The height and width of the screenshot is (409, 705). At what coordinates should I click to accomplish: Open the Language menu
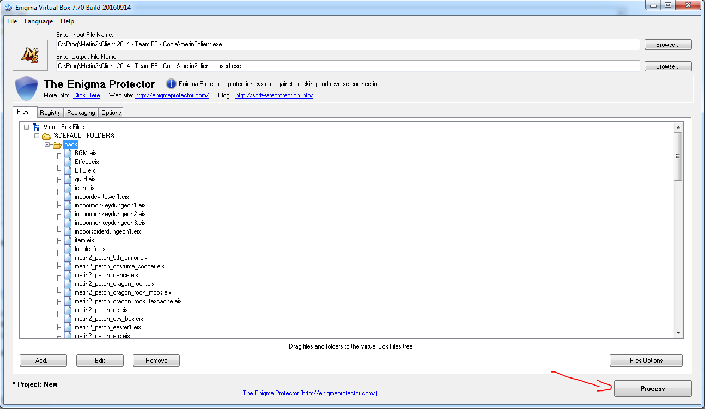coord(39,21)
